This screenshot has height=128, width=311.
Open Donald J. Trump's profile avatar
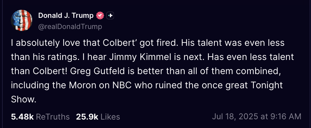[x=21, y=20]
